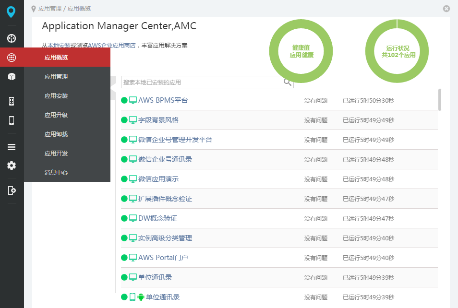Click the search magnifier icon
The width and height of the screenshot is (458, 308).
[288, 82]
